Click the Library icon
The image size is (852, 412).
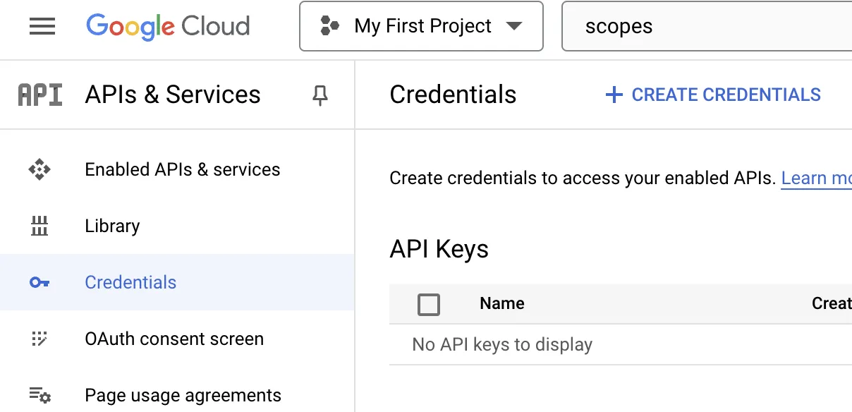[39, 226]
